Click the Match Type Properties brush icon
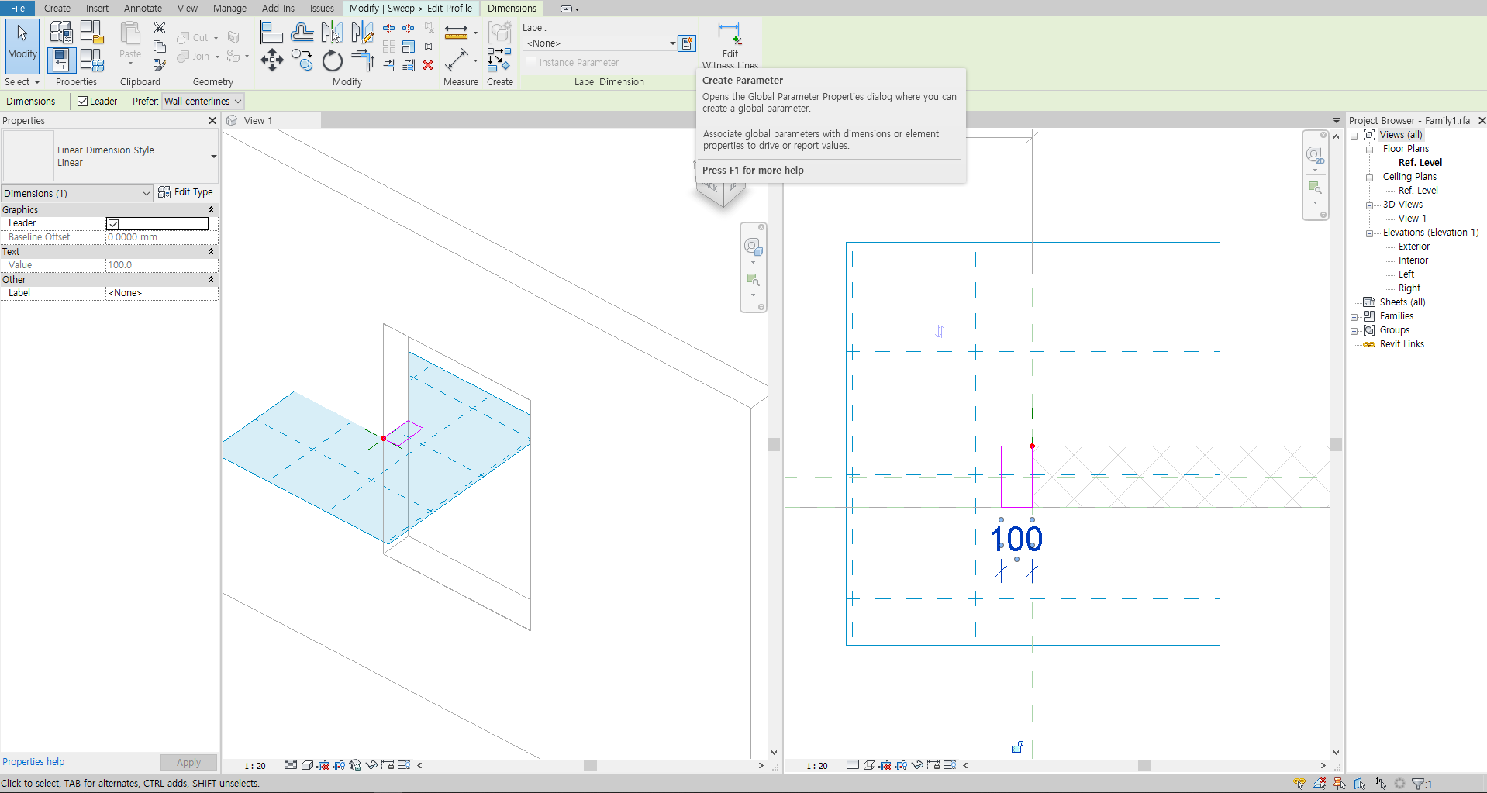This screenshot has width=1487, height=793. pos(160,65)
